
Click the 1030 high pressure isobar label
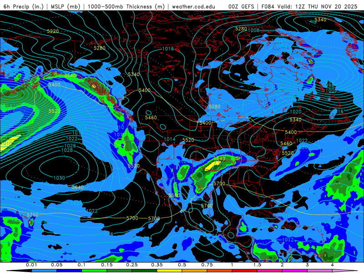(x=59, y=178)
